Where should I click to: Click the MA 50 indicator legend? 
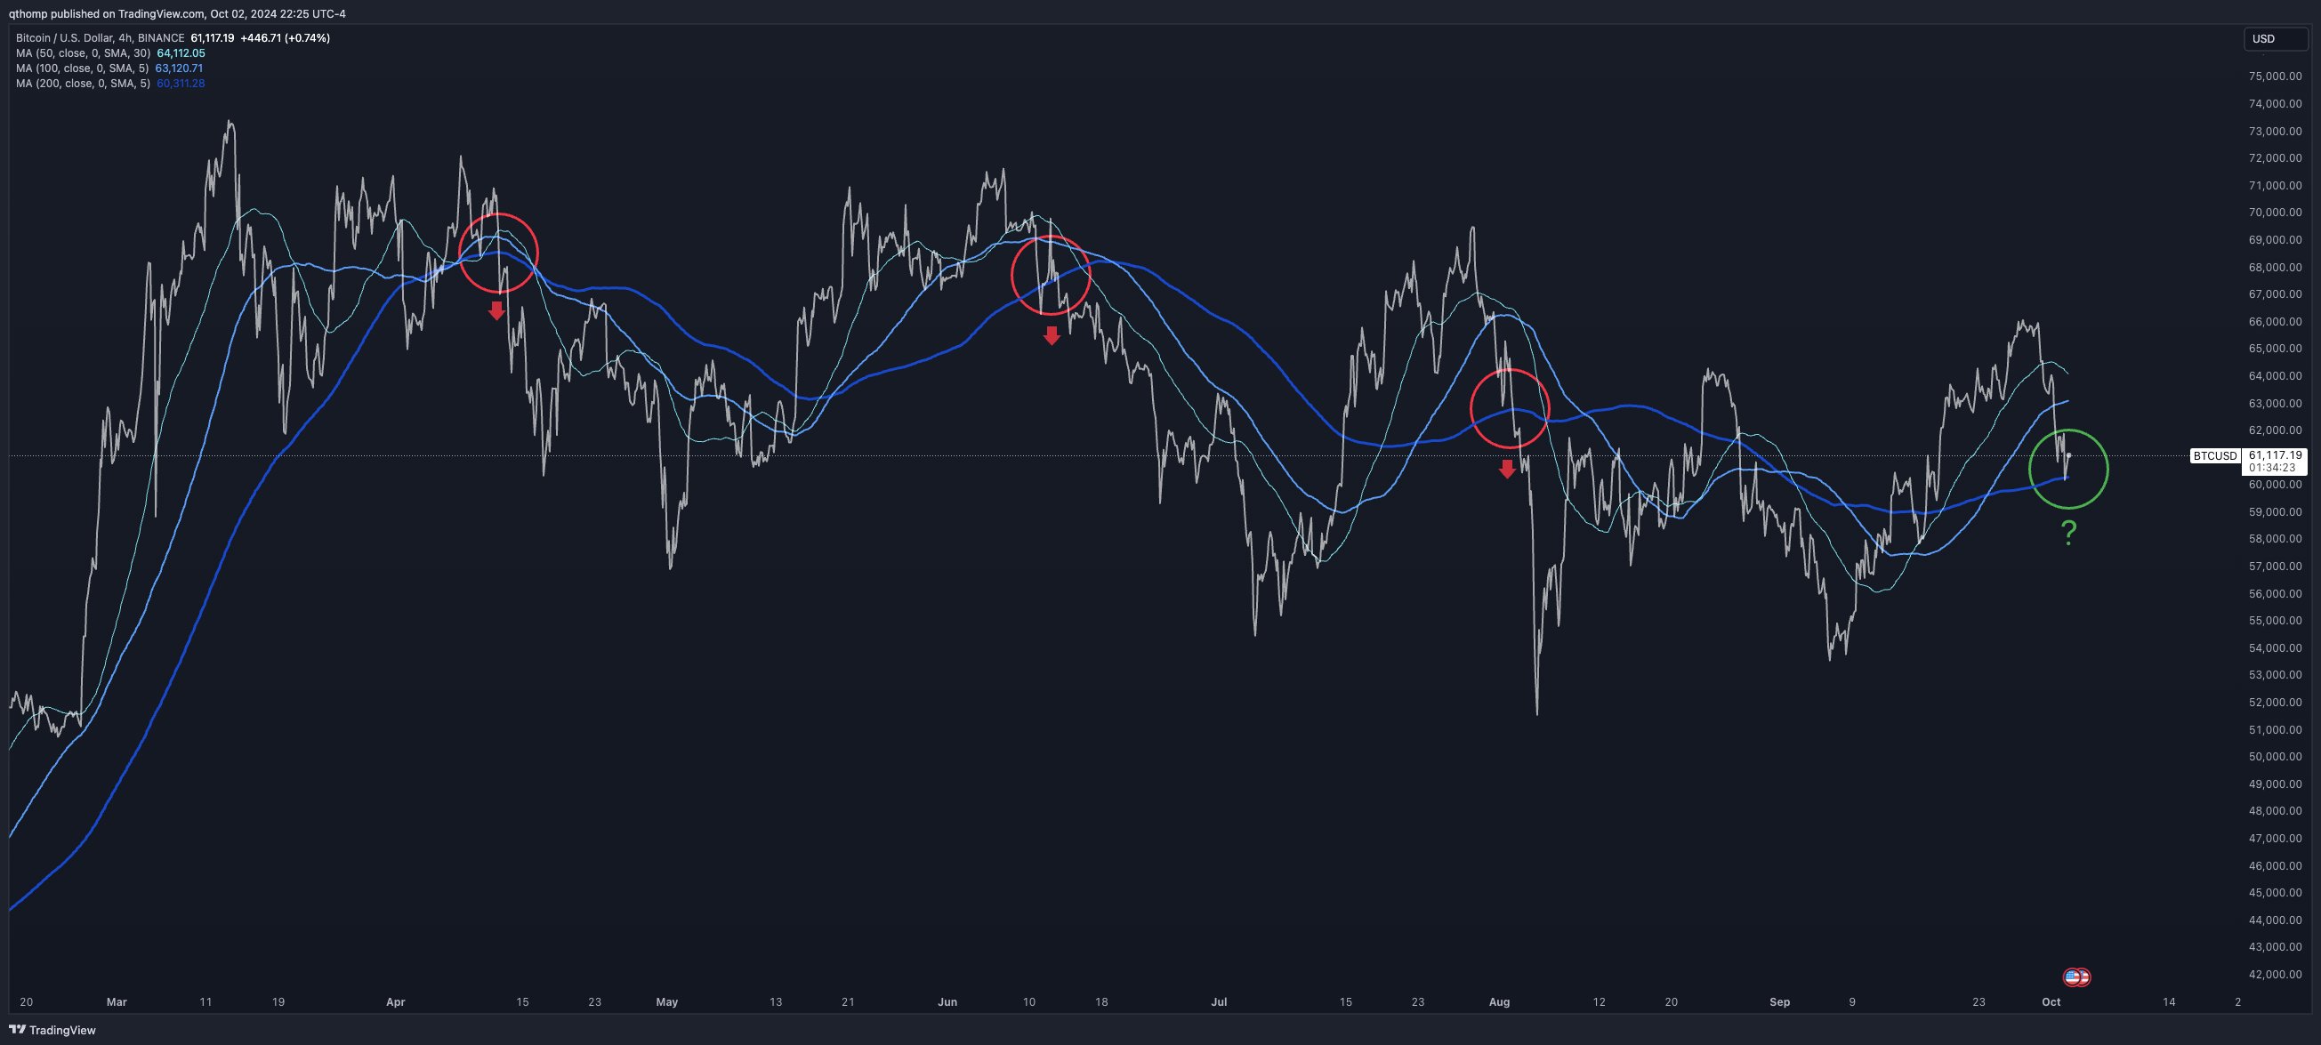[83, 53]
